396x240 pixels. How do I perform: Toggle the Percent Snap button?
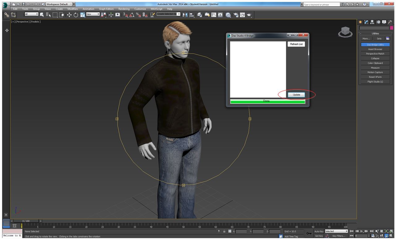139,14
